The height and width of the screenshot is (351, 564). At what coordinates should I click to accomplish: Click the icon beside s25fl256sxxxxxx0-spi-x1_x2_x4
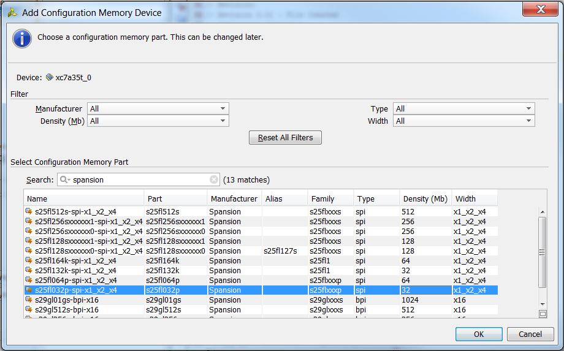coord(29,231)
